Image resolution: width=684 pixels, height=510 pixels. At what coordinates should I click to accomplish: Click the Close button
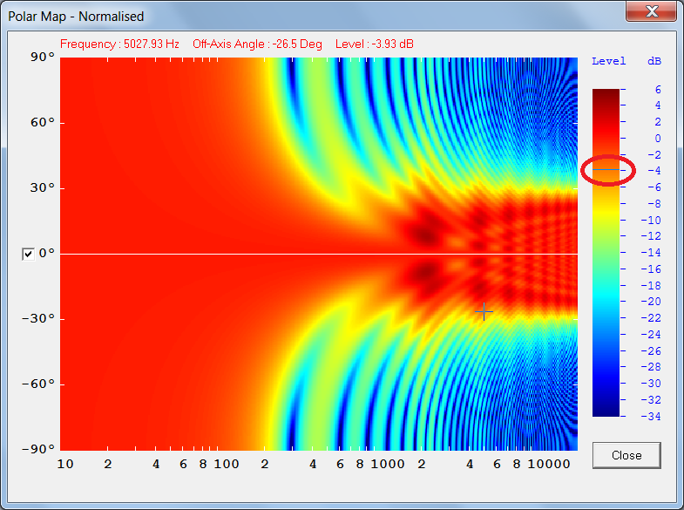click(x=626, y=455)
